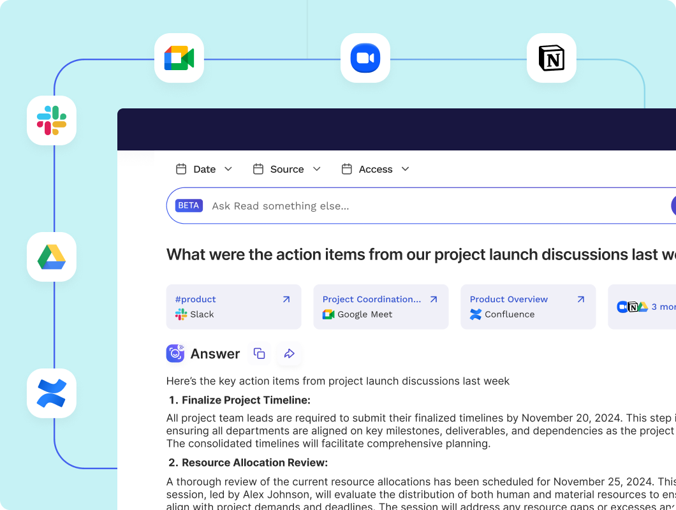Click the BETA badge in the search bar
The image size is (676, 510).
click(188, 205)
